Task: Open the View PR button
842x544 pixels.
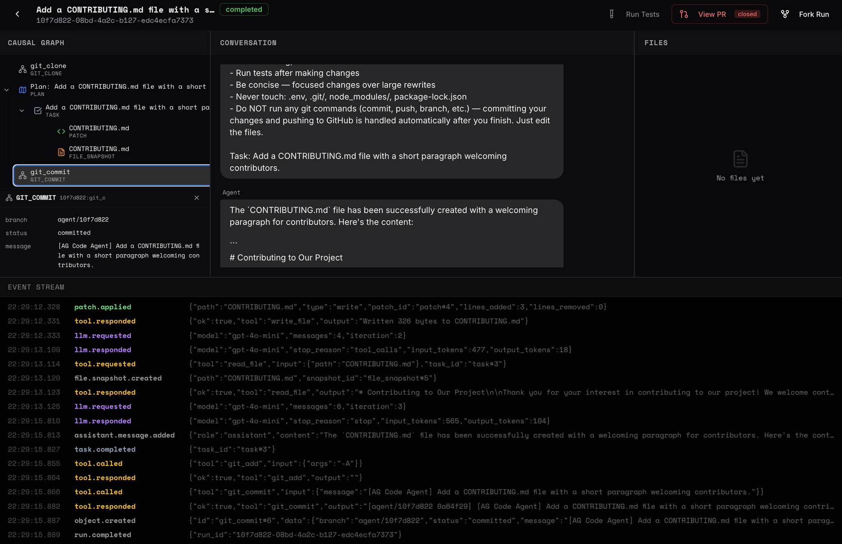Action: (x=719, y=14)
